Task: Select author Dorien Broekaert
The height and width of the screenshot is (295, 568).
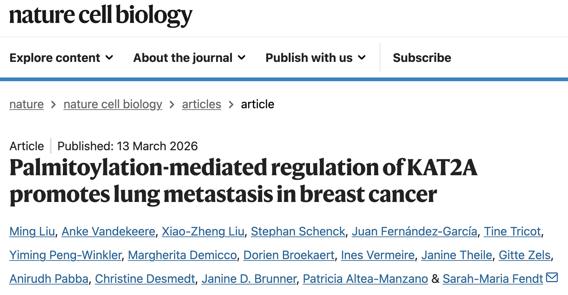Action: 289,255
